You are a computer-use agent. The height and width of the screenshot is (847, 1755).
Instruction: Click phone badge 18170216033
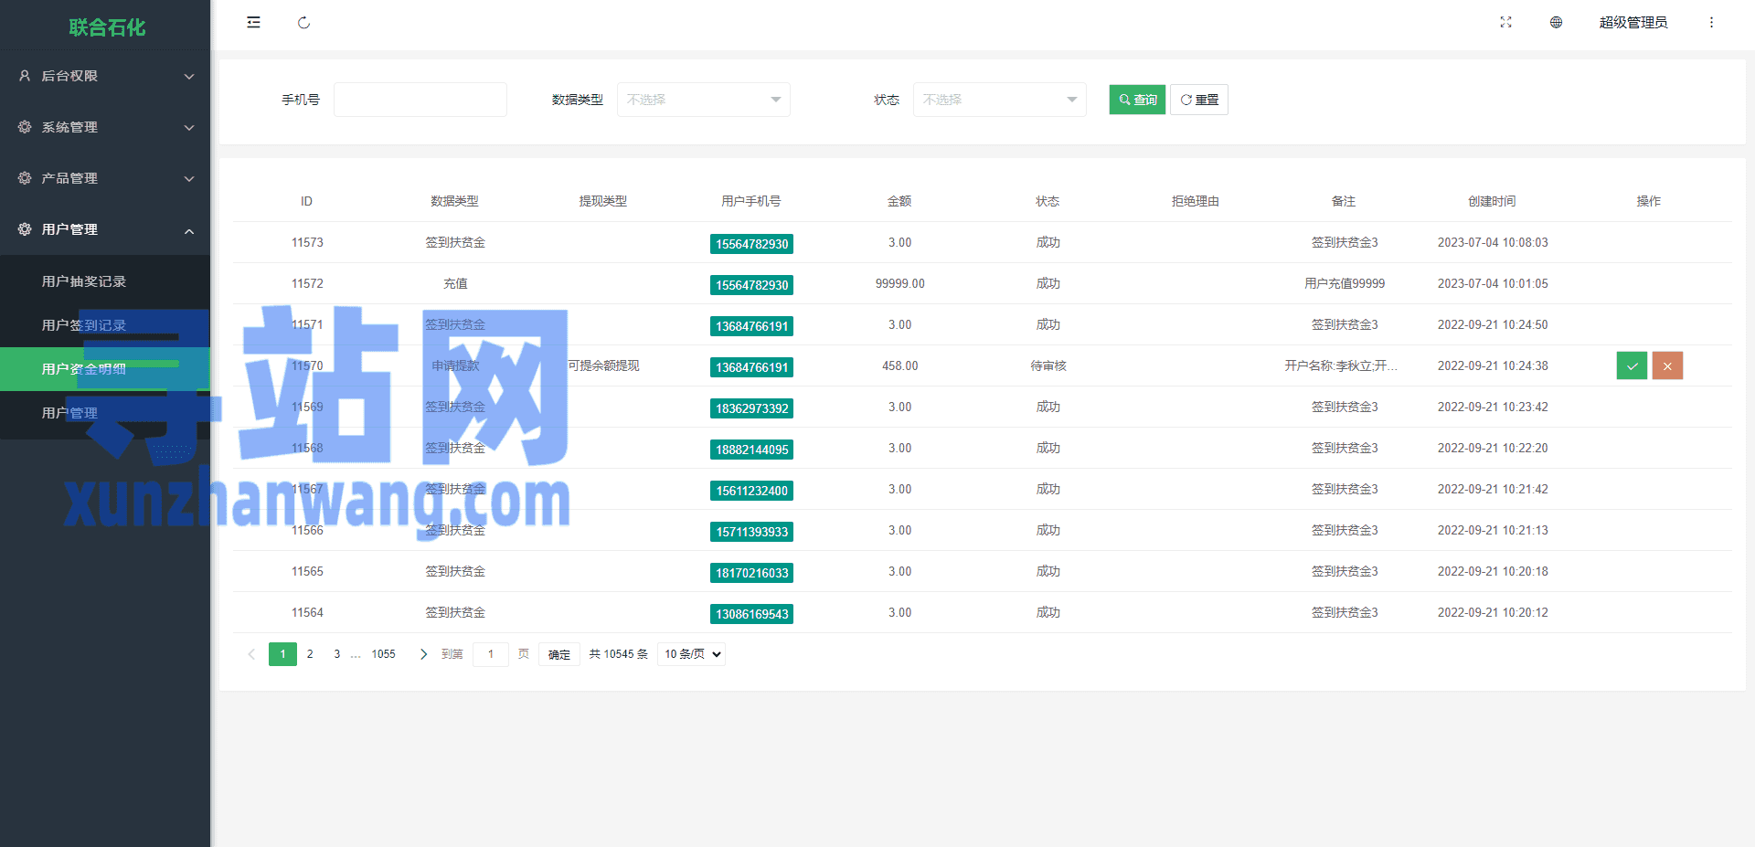(751, 573)
